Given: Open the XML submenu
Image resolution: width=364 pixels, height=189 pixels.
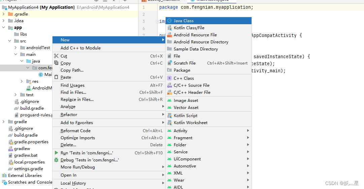Looking at the screenshot, I should tap(208, 173).
